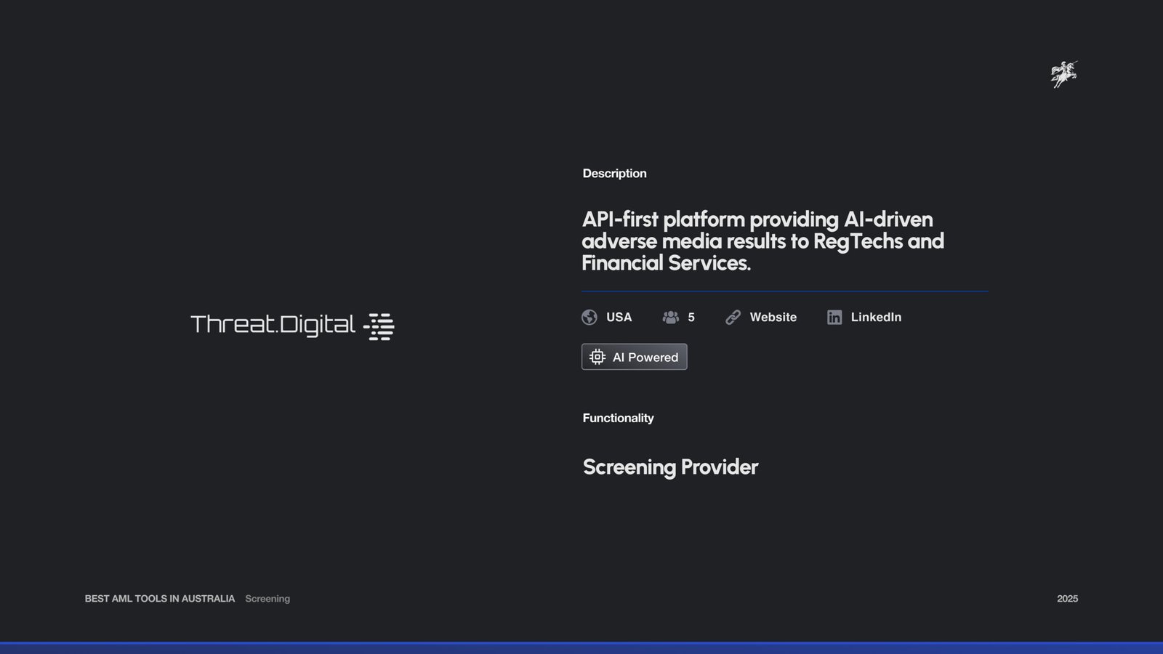Screen dimensions: 1163x654
Task: Click the people icon beside employee count 5
Action: click(671, 318)
